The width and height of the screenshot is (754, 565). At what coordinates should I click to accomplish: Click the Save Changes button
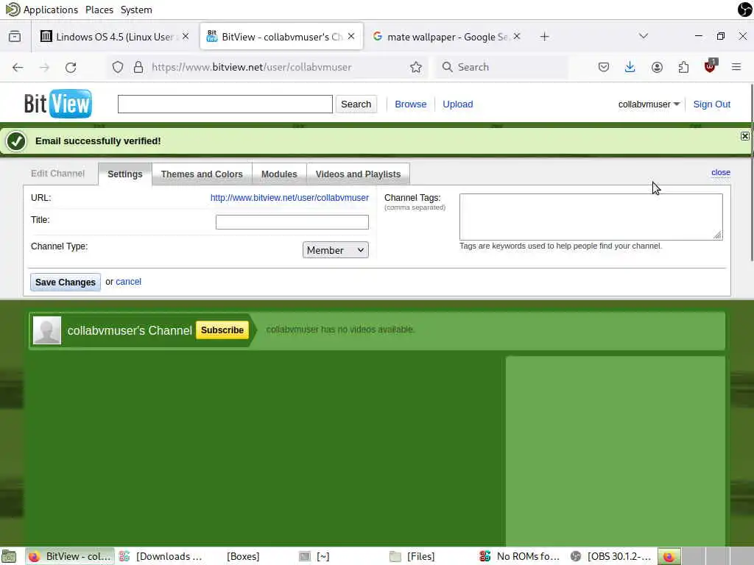[x=66, y=282]
